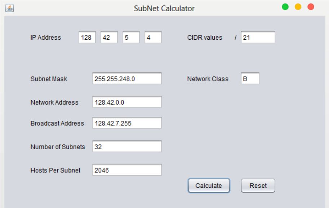Image resolution: width=329 pixels, height=208 pixels.
Task: Click the Number of Subnets field
Action: tap(127, 146)
